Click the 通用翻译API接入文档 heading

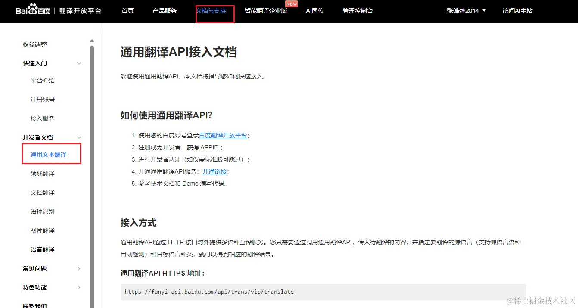179,53
